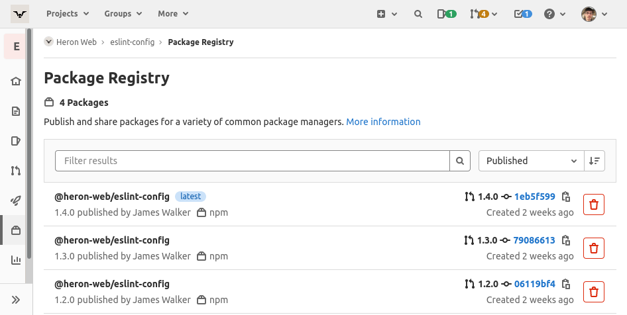The height and width of the screenshot is (315, 627).
Task: Open analytics chart sidebar icon
Action: click(16, 260)
